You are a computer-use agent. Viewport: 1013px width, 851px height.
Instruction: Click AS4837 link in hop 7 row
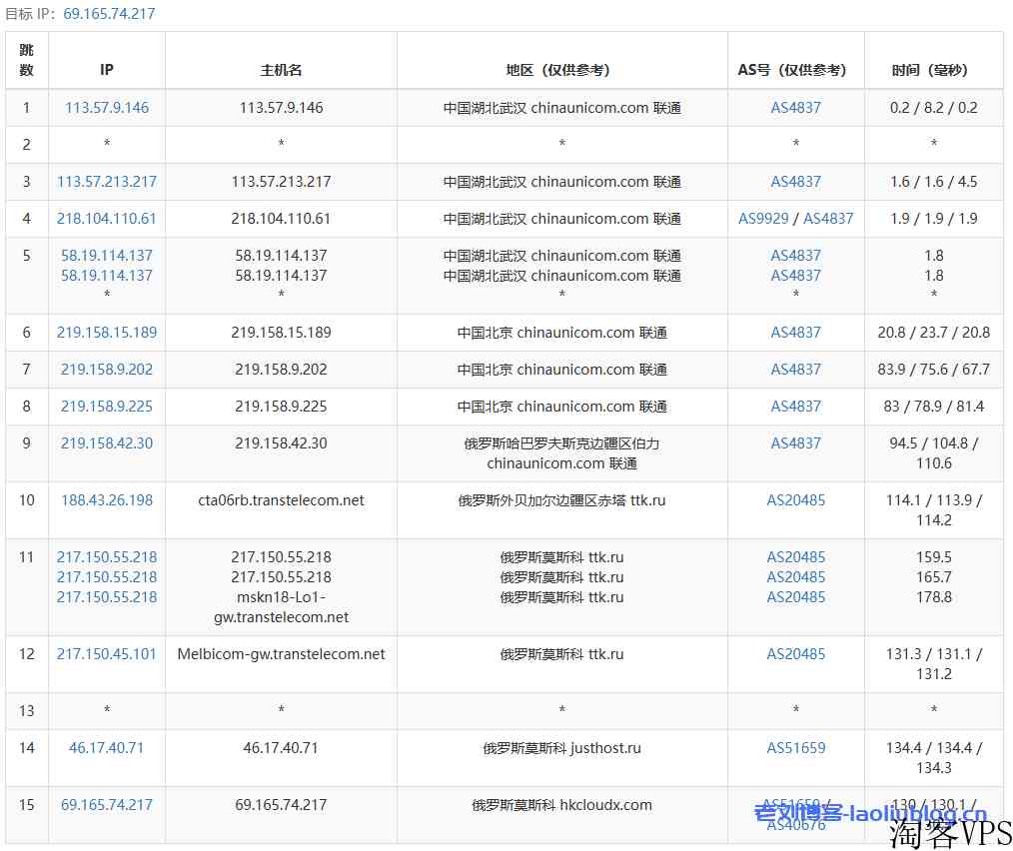coord(796,369)
